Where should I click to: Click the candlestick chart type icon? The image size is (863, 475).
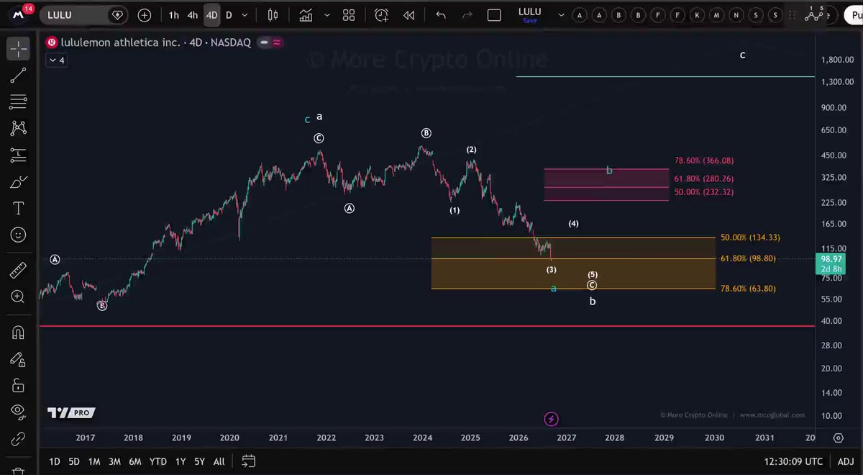pos(273,15)
